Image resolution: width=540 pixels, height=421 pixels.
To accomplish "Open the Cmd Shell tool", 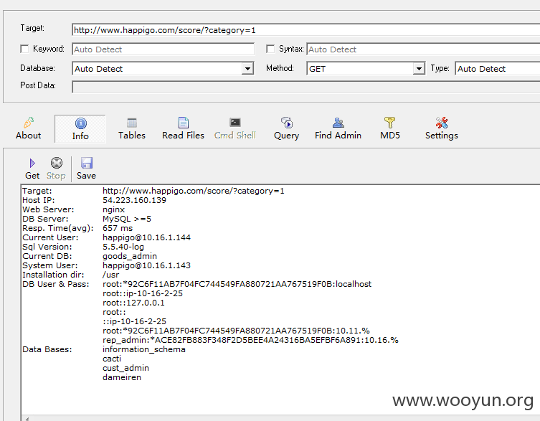I will (x=235, y=128).
